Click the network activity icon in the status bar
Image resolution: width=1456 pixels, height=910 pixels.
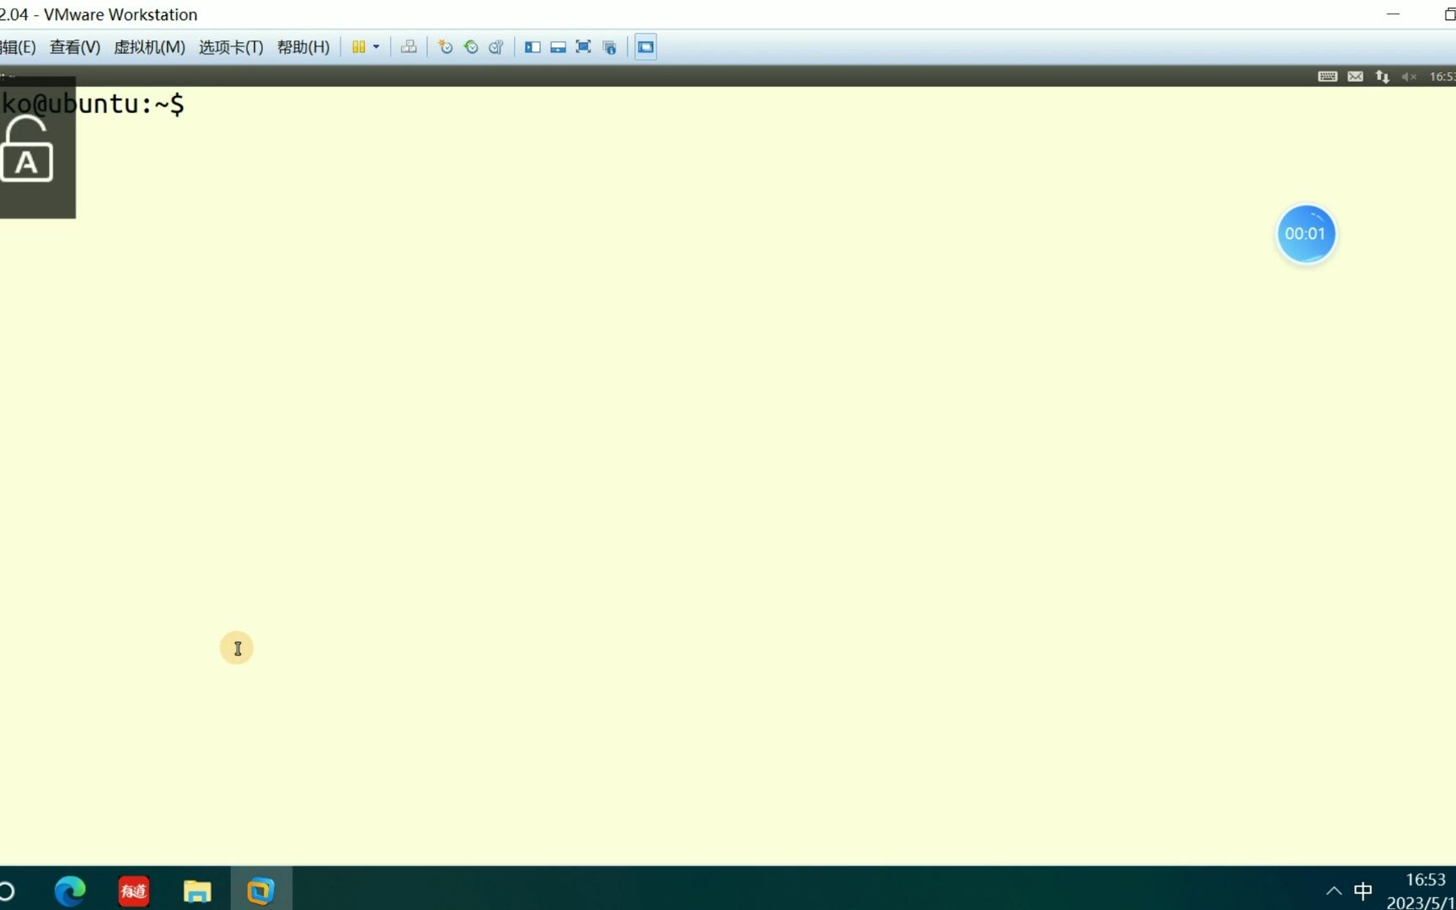pos(1382,76)
